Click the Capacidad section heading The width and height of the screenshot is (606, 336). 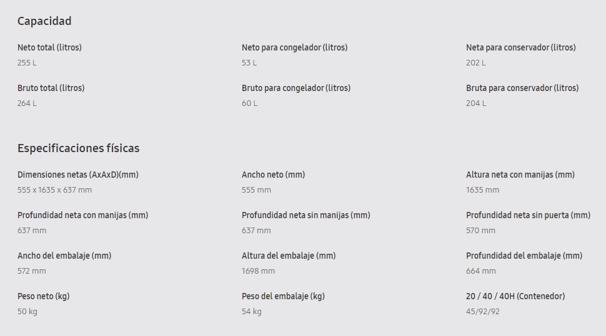point(44,21)
